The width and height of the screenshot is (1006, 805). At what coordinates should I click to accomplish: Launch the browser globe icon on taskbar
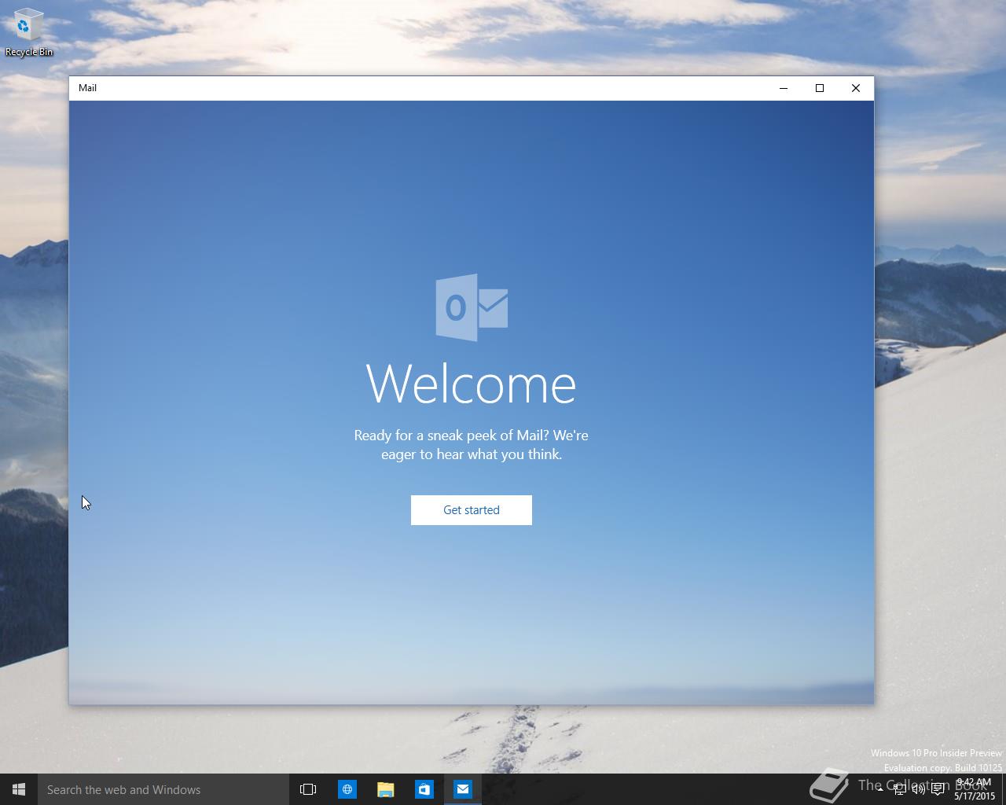click(347, 789)
